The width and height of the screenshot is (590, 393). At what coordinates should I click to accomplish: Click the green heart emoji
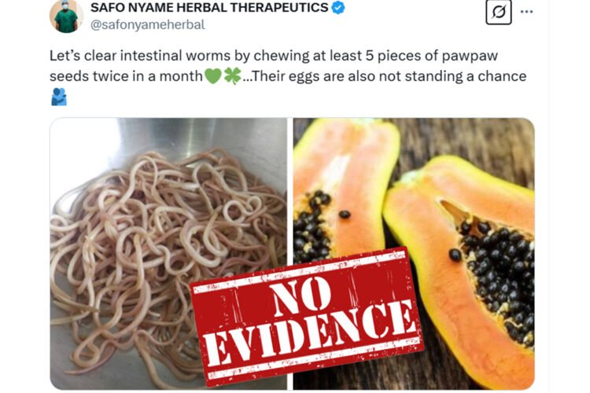(212, 76)
